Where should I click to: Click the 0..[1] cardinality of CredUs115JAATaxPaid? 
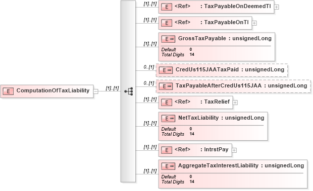point(149,67)
